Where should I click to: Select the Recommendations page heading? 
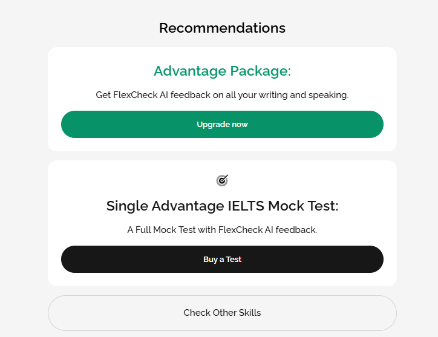[222, 28]
